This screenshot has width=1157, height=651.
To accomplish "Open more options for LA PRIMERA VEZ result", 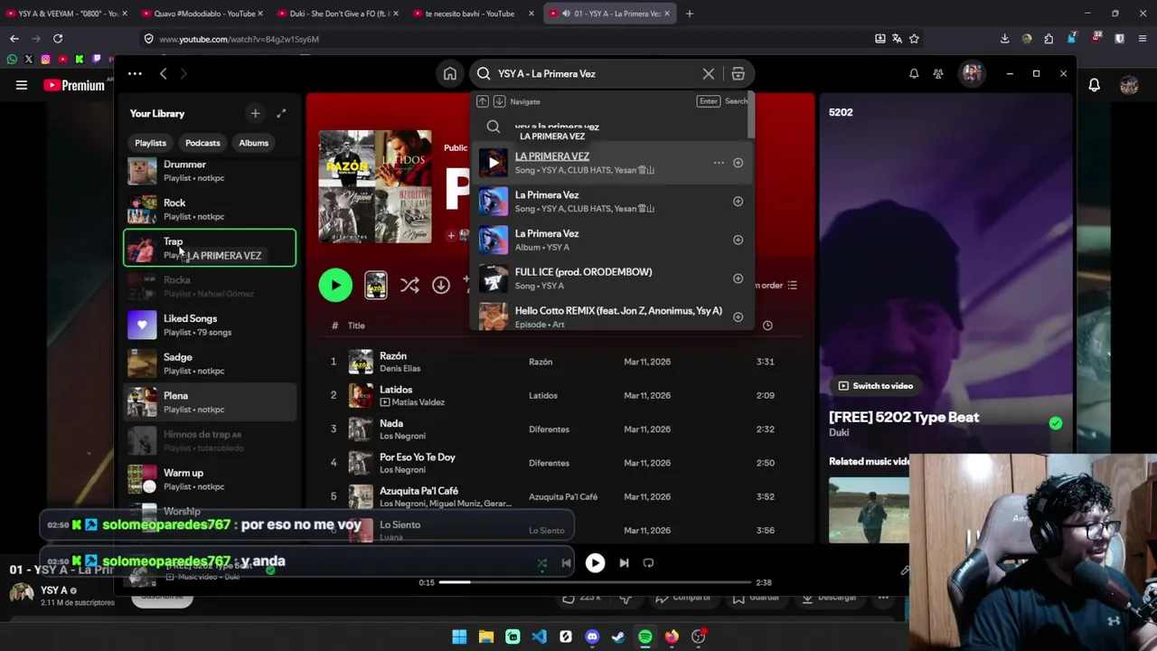I will click(719, 163).
